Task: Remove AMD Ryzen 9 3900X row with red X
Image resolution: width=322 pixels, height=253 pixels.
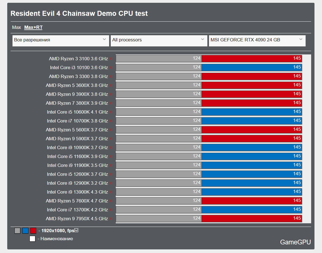Action: 111,94
